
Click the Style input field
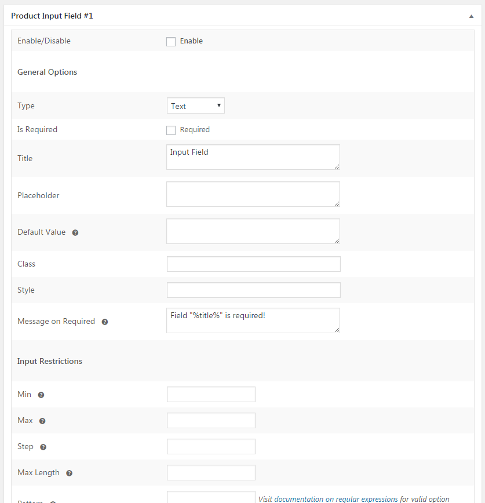pos(253,290)
